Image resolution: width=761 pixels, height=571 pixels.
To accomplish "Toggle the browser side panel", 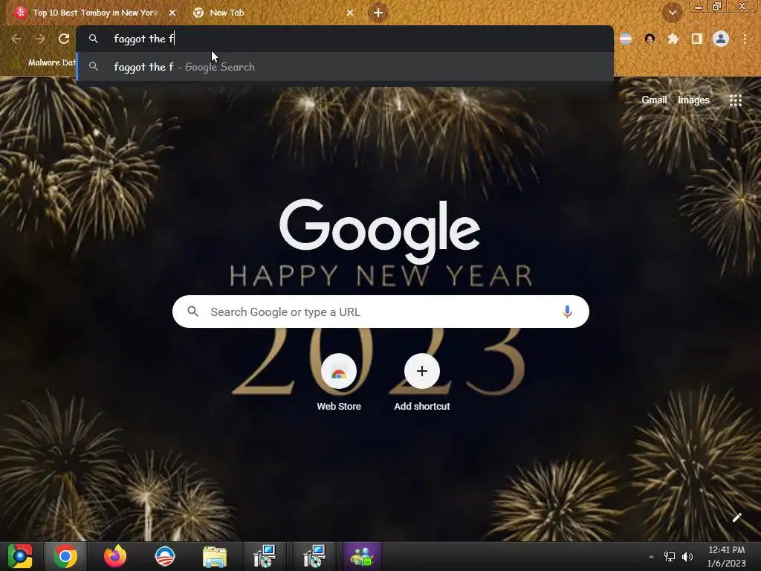I will 697,39.
